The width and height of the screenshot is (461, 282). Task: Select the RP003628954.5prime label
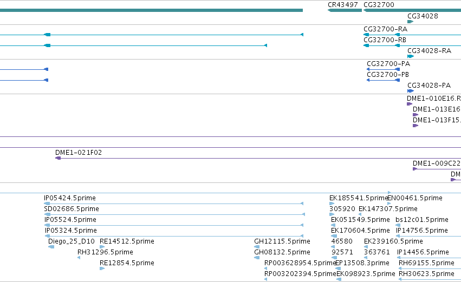click(x=300, y=263)
